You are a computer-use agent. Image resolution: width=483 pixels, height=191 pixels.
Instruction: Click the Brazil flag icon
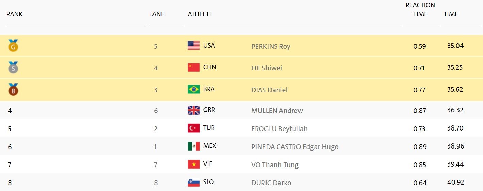click(x=194, y=89)
